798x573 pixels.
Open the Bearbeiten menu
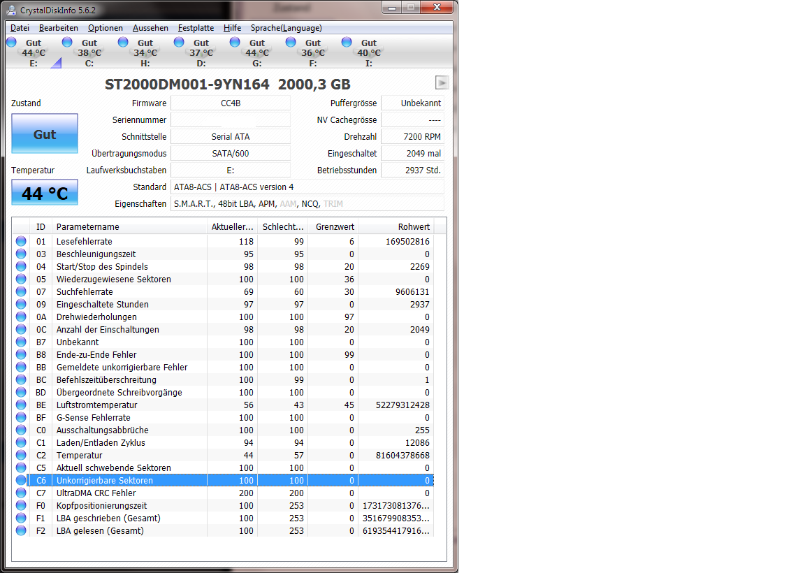point(59,28)
